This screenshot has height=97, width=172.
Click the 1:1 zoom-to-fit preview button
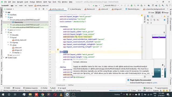[163, 76]
